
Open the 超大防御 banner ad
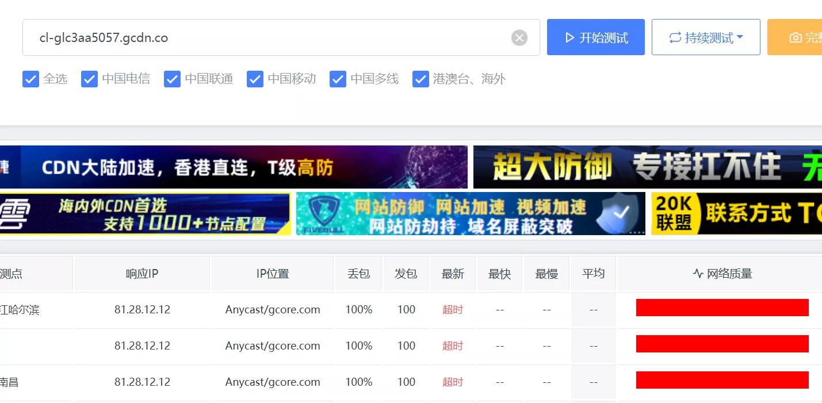pos(647,167)
